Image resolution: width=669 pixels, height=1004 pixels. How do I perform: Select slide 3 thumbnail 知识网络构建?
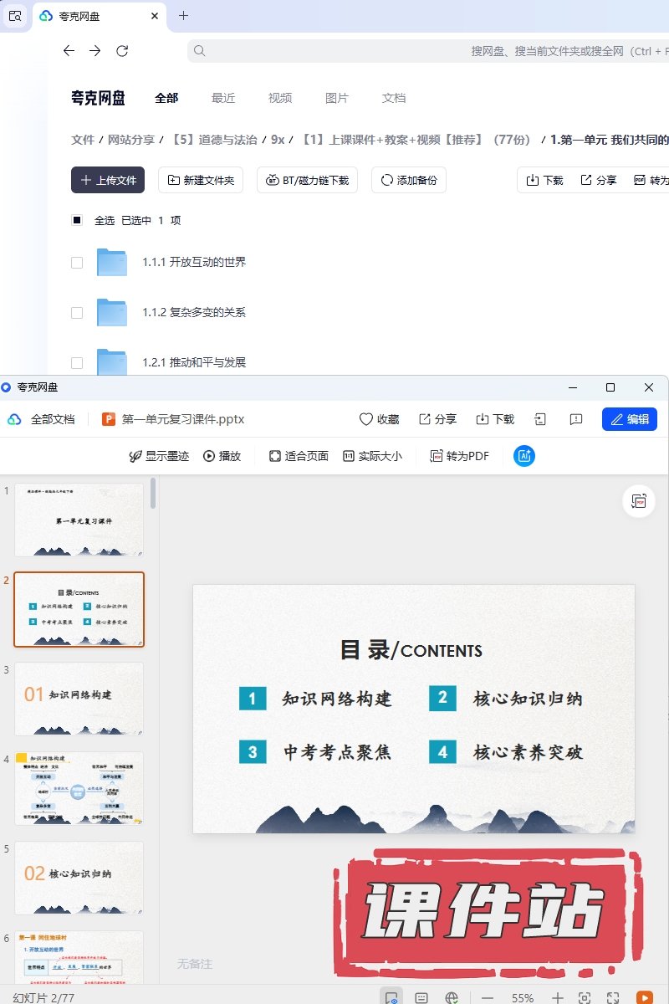(79, 699)
